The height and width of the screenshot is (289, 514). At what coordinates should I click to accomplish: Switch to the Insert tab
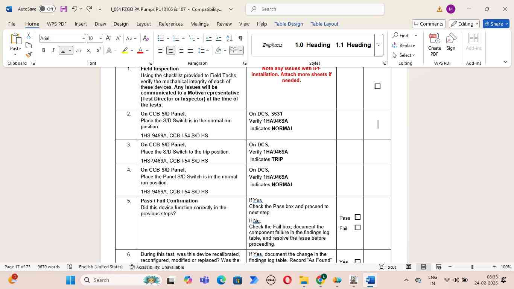point(81,24)
